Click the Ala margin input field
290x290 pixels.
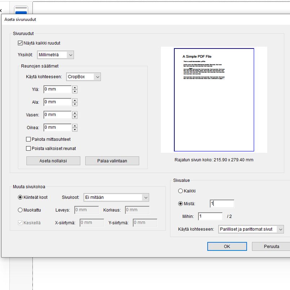[57, 102]
